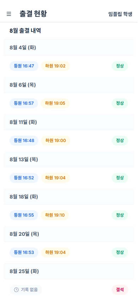Click the 하원 19:00 check-out badge
The image size is (138, 299).
(56, 141)
